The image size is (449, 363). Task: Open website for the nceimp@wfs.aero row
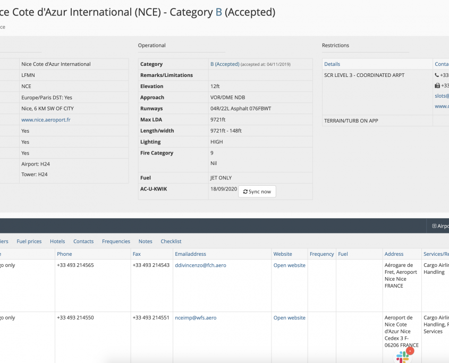pyautogui.click(x=289, y=318)
